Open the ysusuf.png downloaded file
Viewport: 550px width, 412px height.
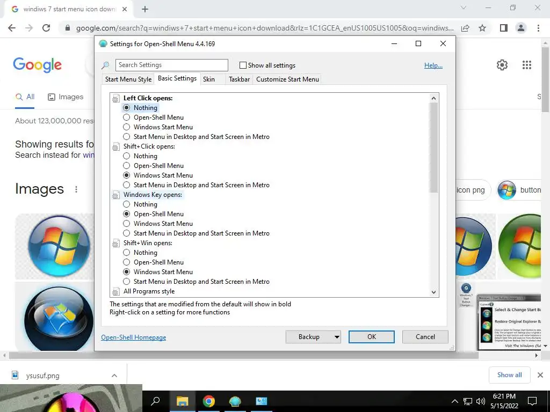pos(42,376)
